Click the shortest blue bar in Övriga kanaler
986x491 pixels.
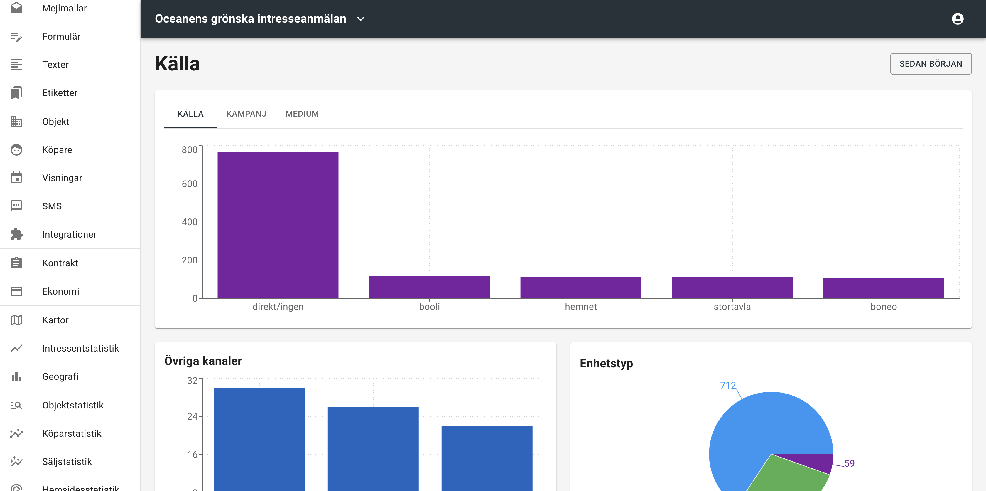pyautogui.click(x=487, y=458)
